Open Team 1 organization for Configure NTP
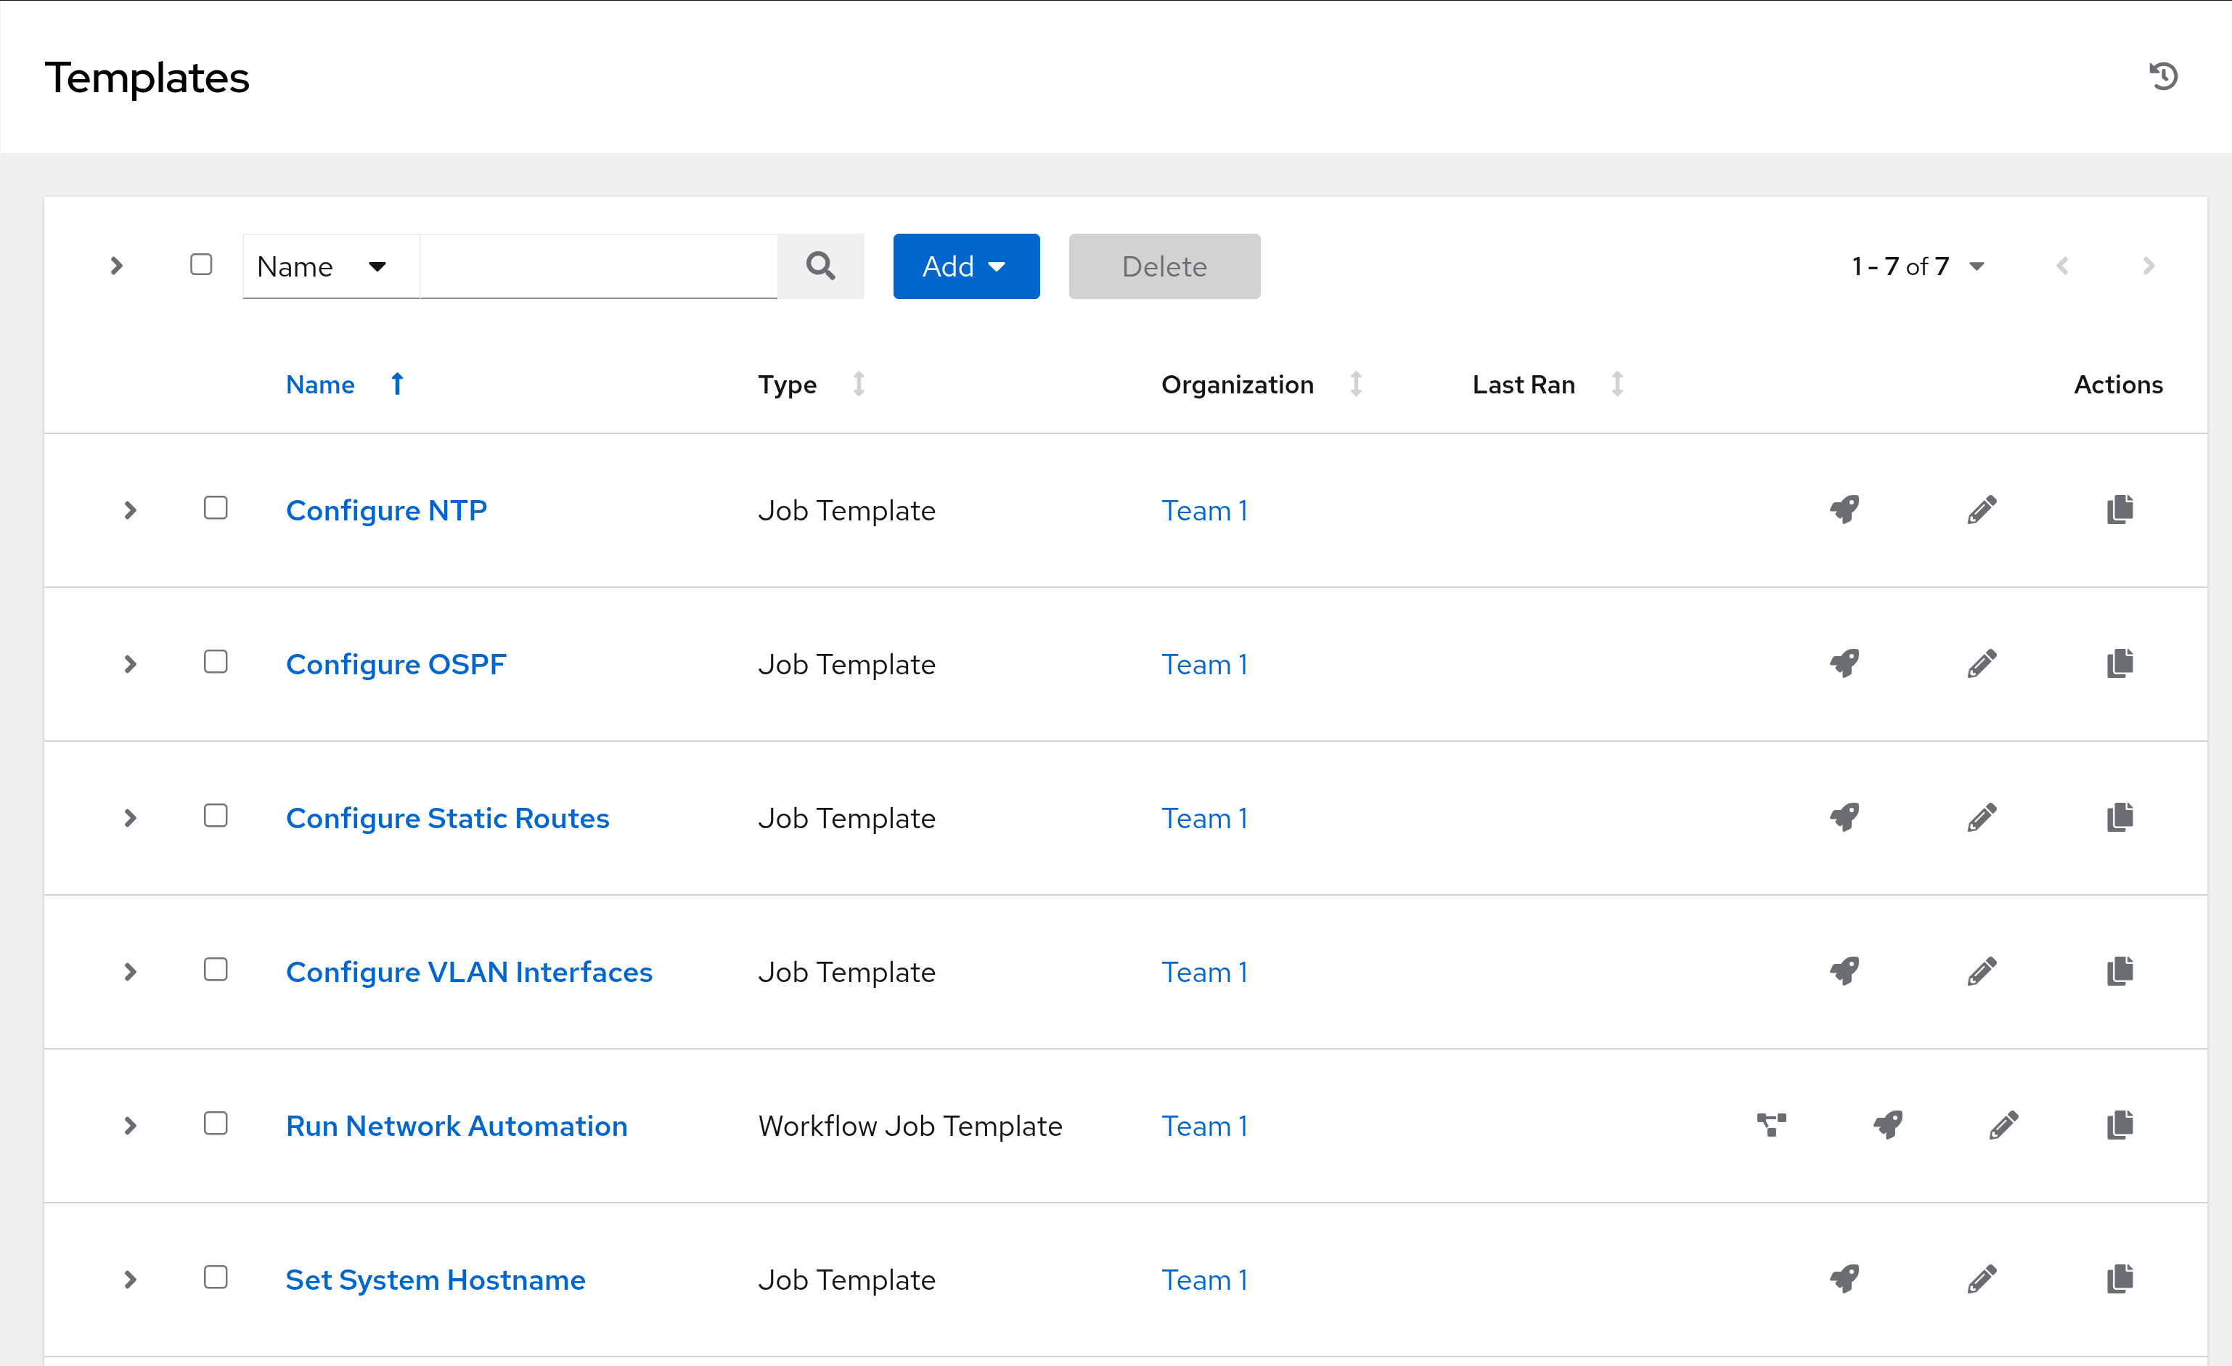Viewport: 2232px width, 1366px height. coord(1205,511)
